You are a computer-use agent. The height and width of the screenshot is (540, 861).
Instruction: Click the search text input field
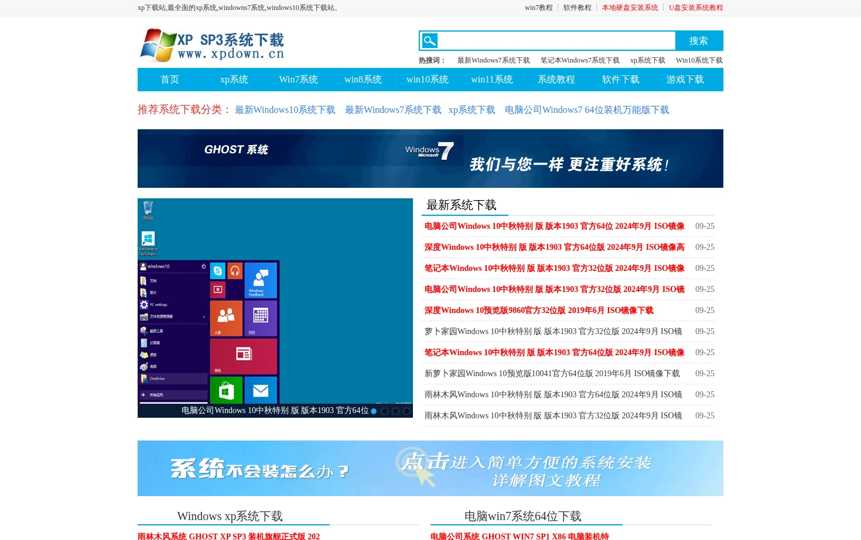click(556, 41)
